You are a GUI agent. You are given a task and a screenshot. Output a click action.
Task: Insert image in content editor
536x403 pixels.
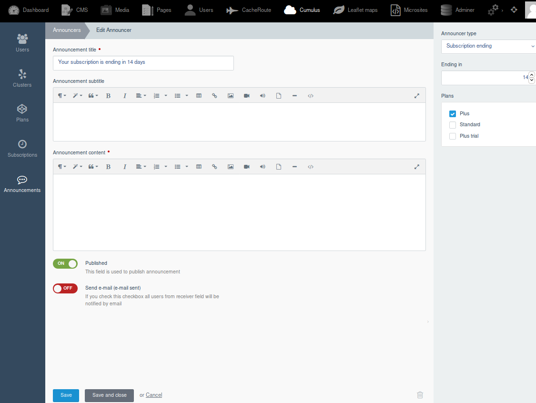(x=231, y=167)
